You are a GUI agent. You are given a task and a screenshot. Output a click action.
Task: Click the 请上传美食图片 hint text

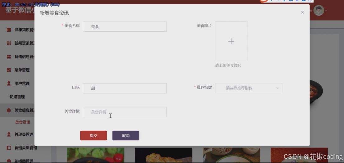[x=228, y=65]
